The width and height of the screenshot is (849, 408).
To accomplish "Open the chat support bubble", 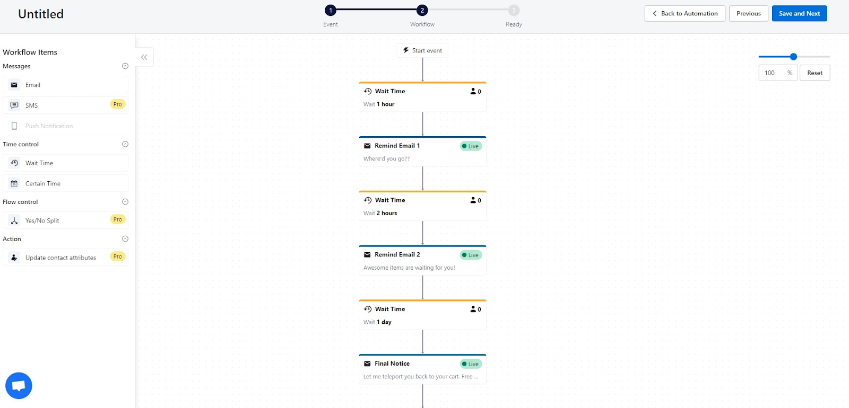I will point(19,386).
